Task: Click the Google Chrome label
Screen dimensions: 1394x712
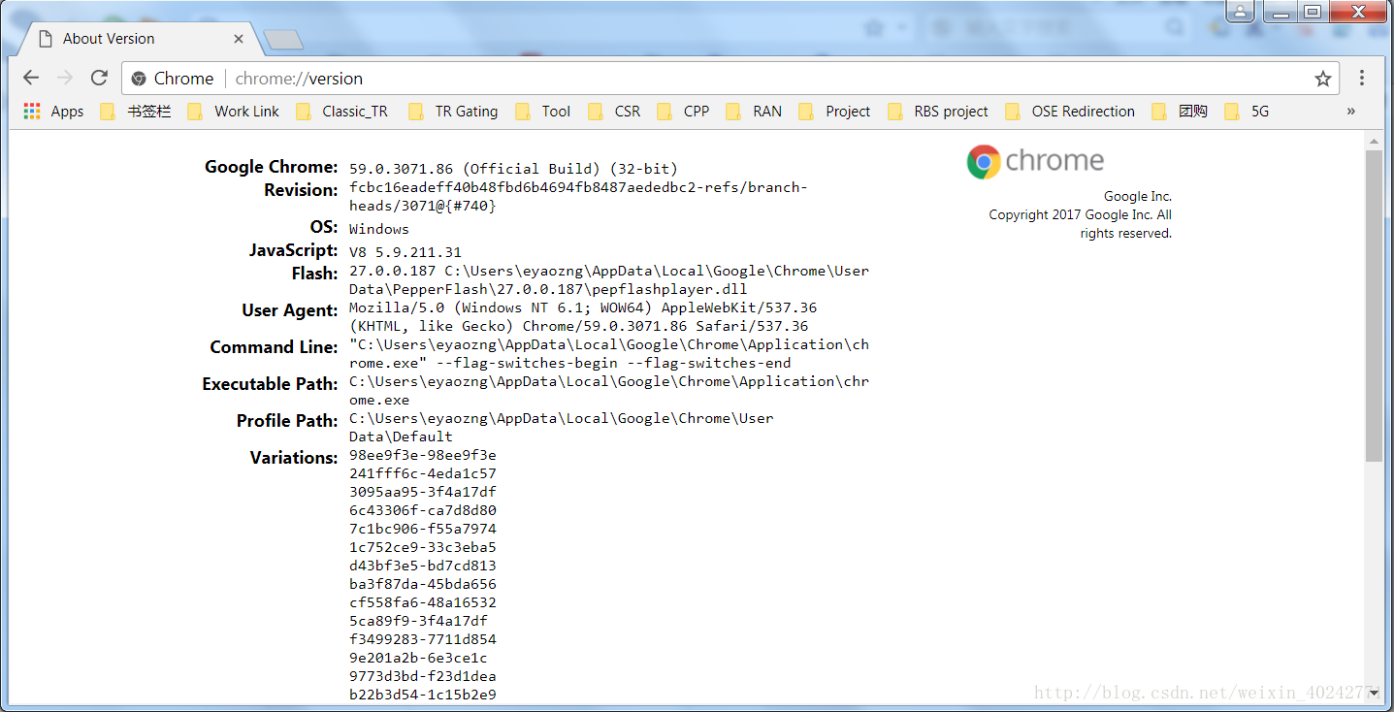Action: [272, 167]
